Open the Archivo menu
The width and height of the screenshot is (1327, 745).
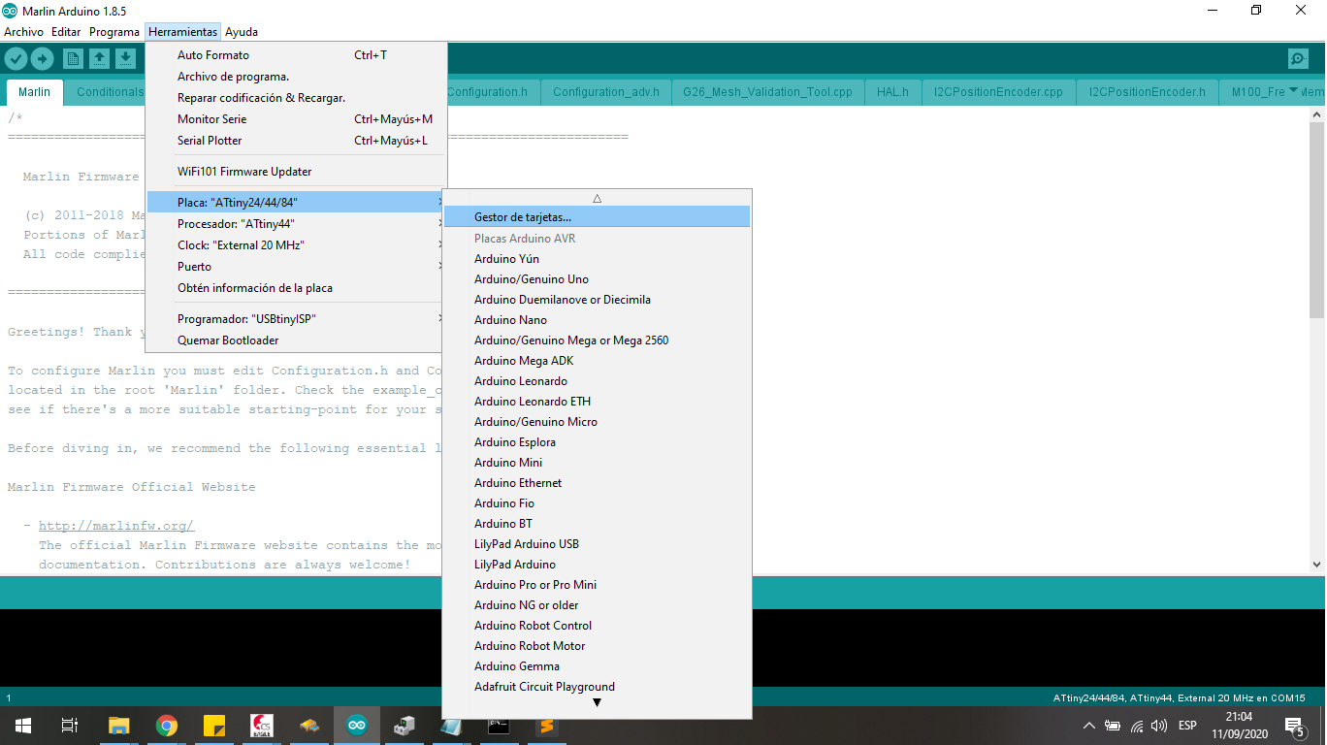pos(23,32)
